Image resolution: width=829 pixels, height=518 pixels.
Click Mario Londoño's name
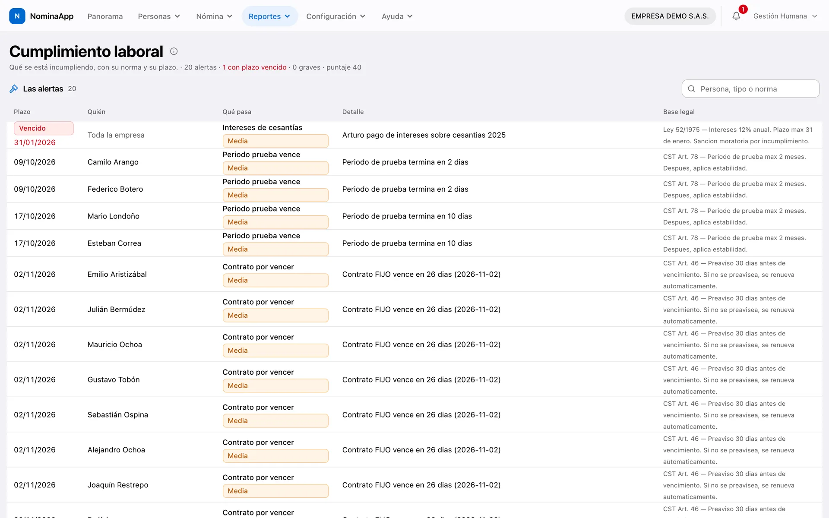tap(113, 216)
